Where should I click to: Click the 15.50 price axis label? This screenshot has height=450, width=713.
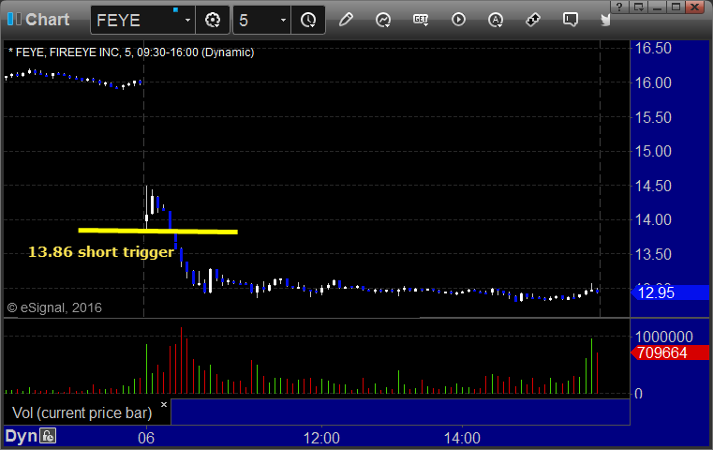653,117
